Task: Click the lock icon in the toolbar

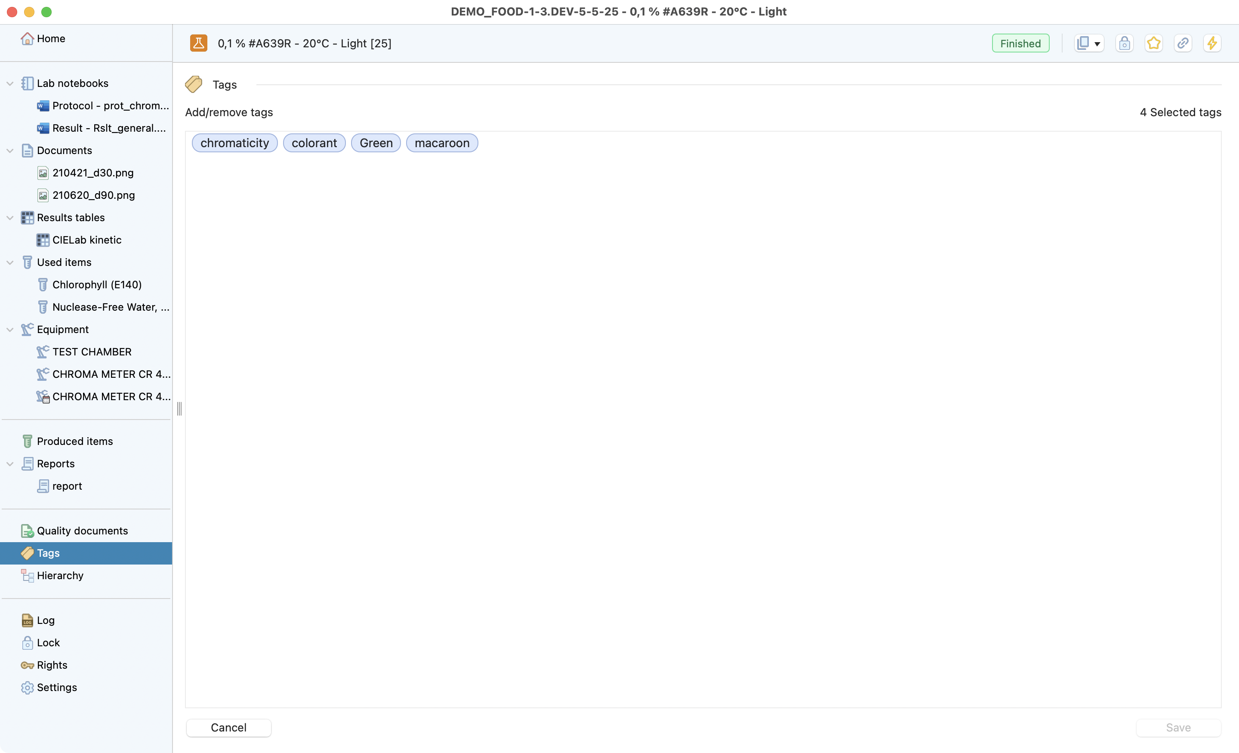Action: 1125,43
